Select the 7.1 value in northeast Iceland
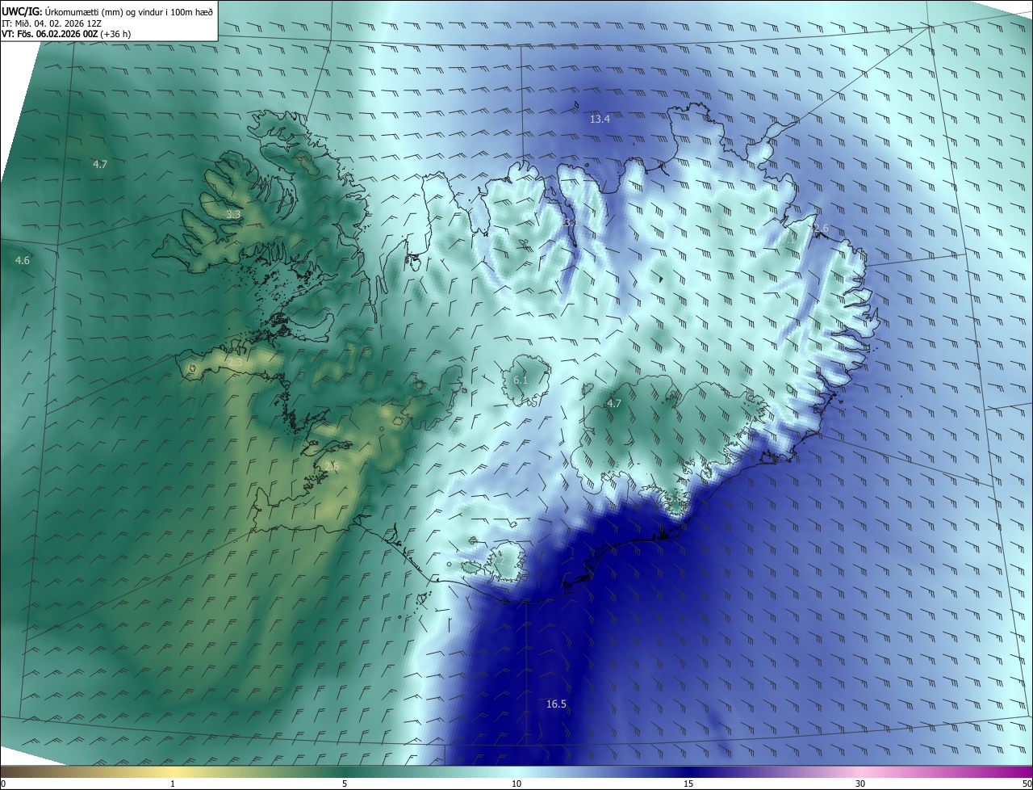 pyautogui.click(x=788, y=238)
